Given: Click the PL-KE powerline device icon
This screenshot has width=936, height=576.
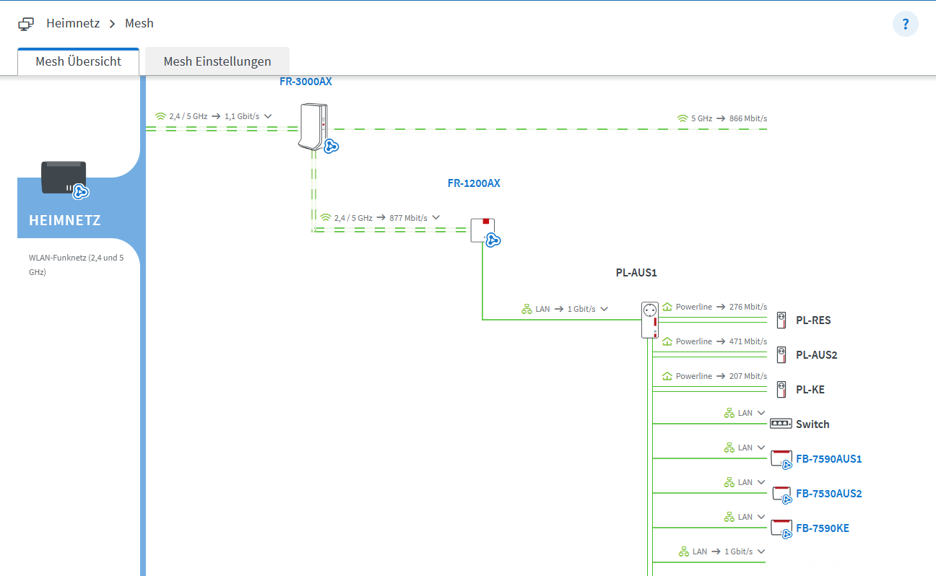Looking at the screenshot, I should pyautogui.click(x=781, y=389).
